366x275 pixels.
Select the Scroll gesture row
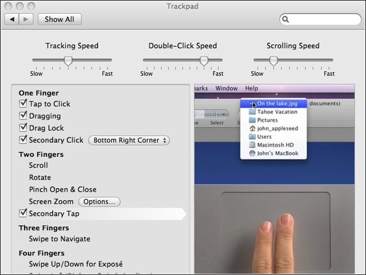pyautogui.click(x=38, y=166)
